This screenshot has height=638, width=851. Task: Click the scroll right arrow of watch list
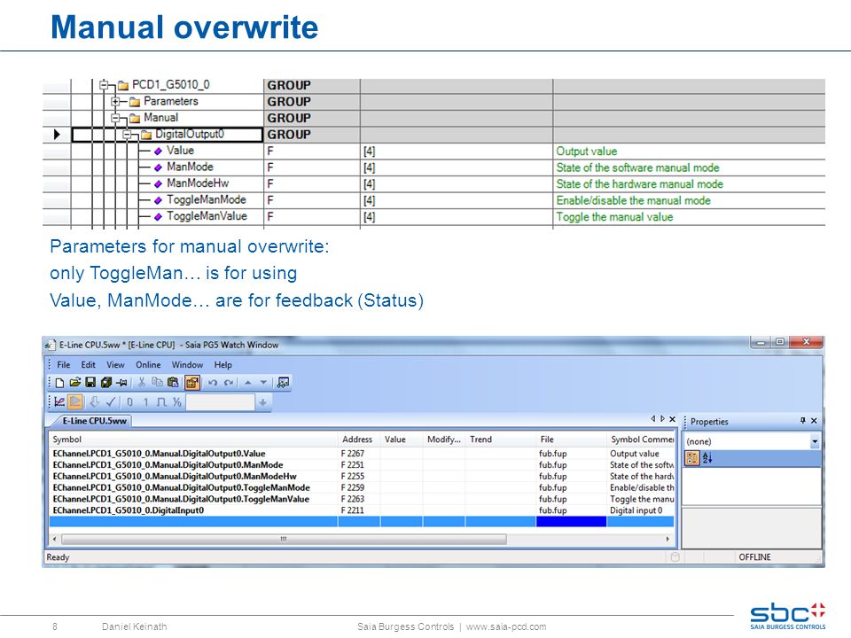click(x=668, y=540)
